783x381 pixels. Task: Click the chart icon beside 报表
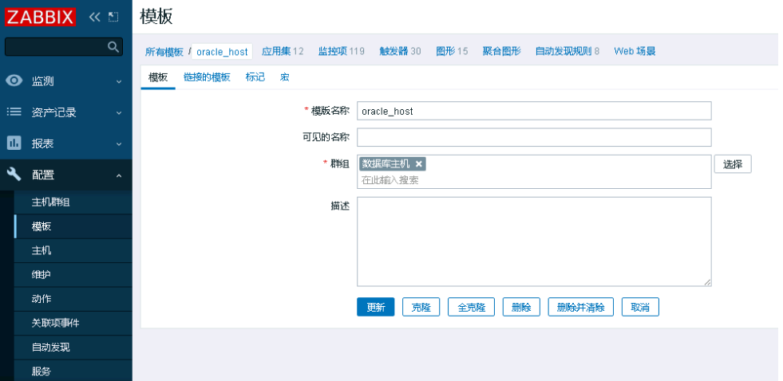point(14,143)
